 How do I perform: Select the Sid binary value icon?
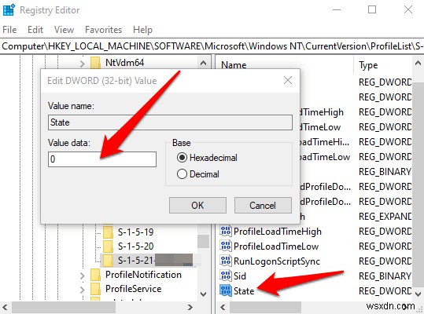click(x=226, y=276)
